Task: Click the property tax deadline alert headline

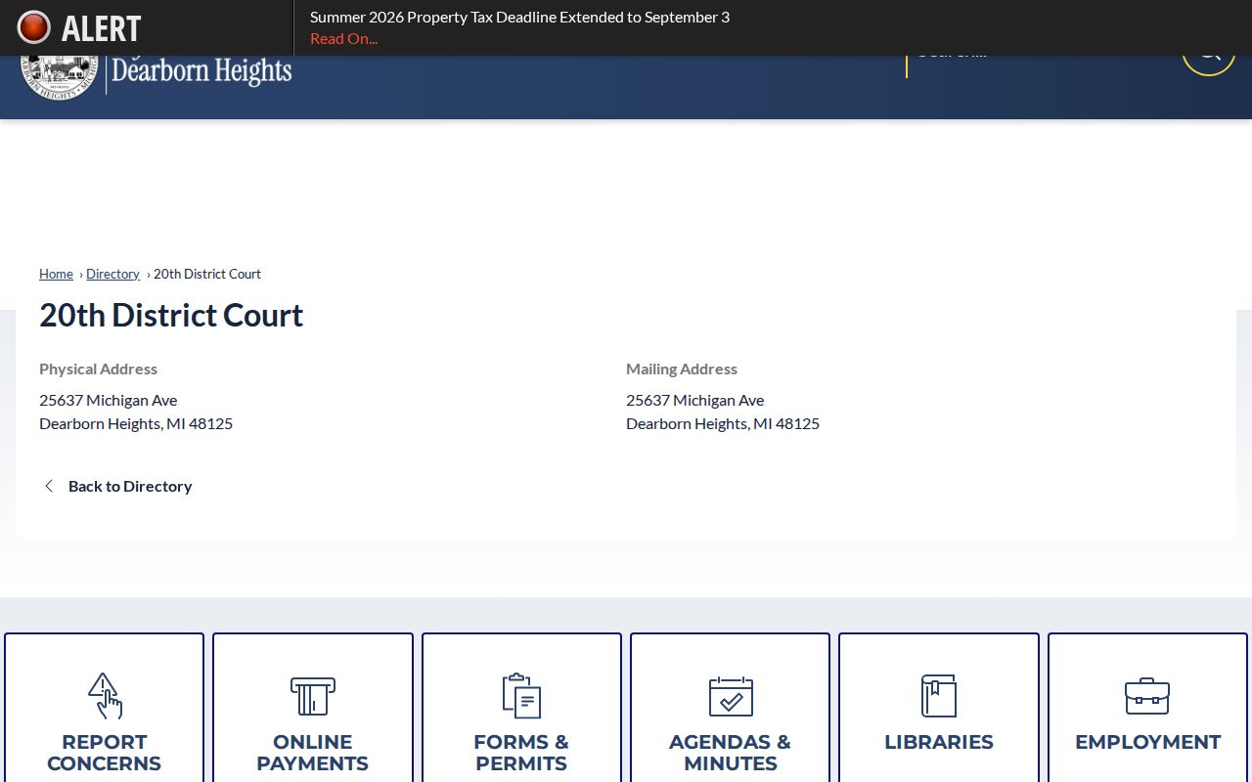Action: [x=519, y=17]
